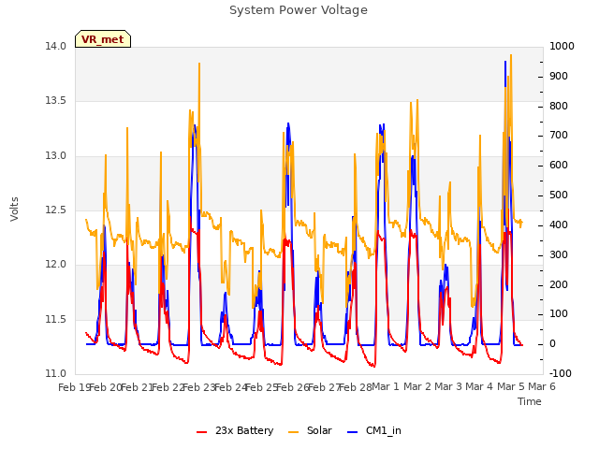Click the -100 right axis tick label
The image size is (599, 449).
(561, 373)
